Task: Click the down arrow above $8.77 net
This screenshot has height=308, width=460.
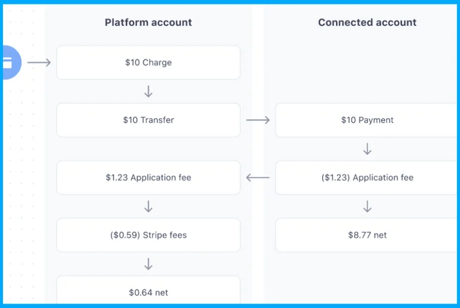Action: pos(367,206)
